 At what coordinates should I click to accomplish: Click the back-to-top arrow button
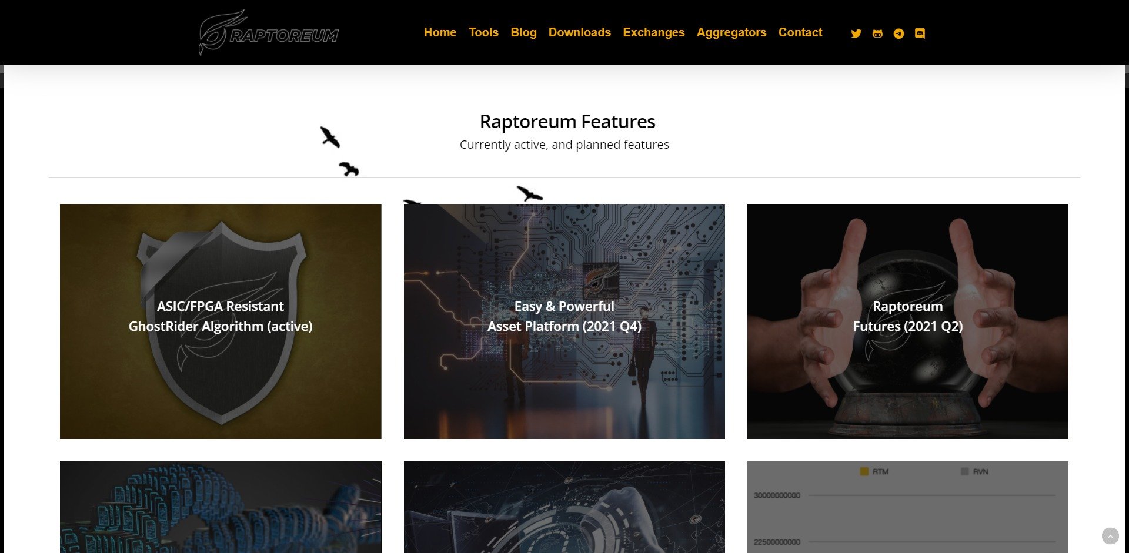(x=1110, y=536)
